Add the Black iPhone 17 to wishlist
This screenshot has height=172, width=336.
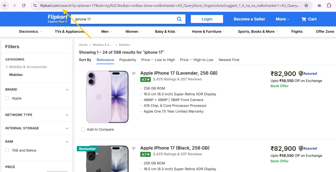point(134,148)
